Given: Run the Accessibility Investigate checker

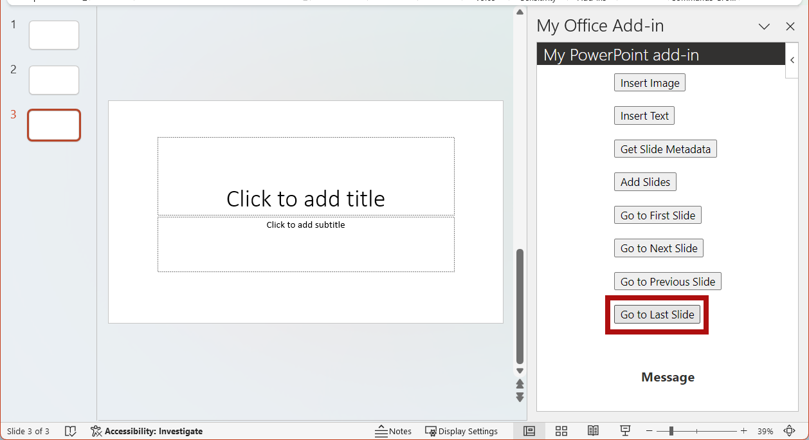Looking at the screenshot, I should [x=146, y=431].
